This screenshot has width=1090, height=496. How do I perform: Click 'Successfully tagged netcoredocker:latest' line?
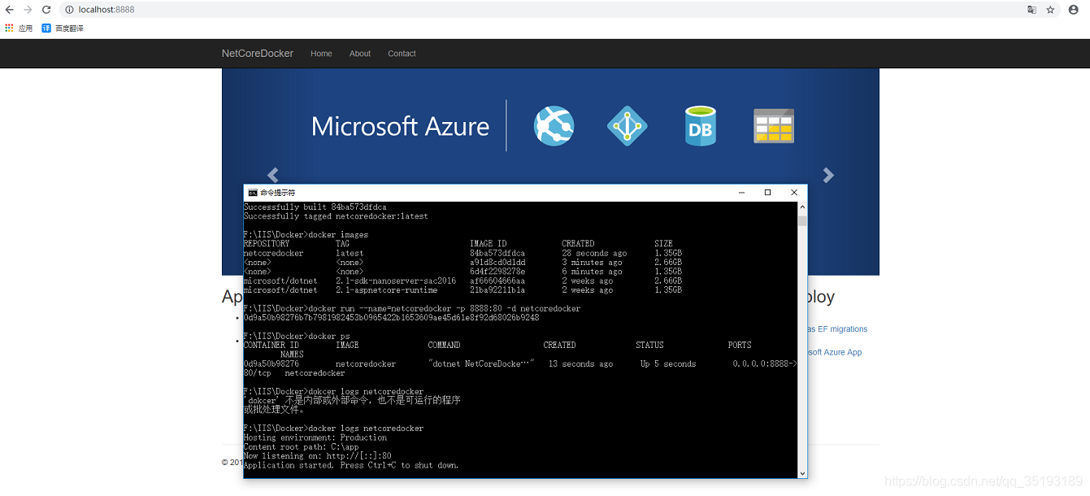point(336,216)
